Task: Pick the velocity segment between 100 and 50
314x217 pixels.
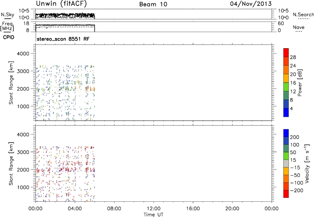Action: [x=286, y=148]
